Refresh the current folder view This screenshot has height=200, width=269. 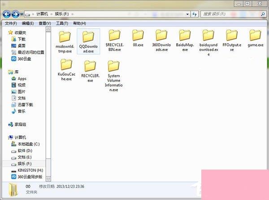pyautogui.click(x=195, y=14)
